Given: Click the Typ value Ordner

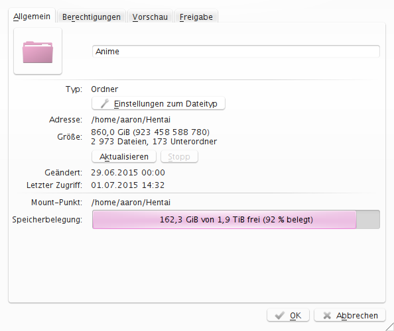Looking at the screenshot, I should [x=105, y=89].
